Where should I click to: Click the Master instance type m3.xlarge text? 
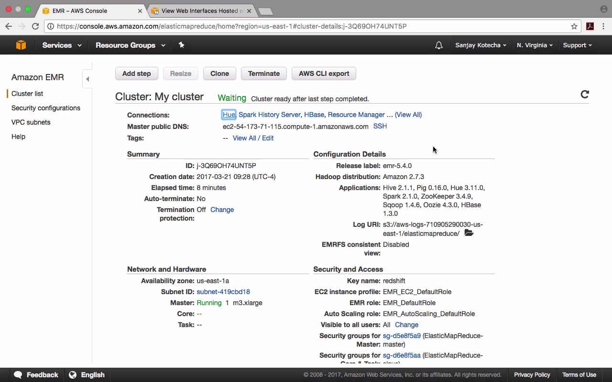point(247,303)
